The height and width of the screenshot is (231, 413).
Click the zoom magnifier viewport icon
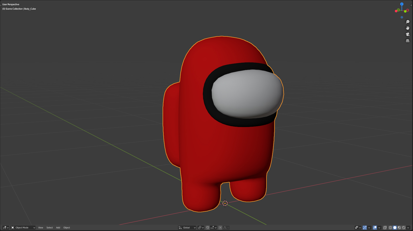(408, 22)
